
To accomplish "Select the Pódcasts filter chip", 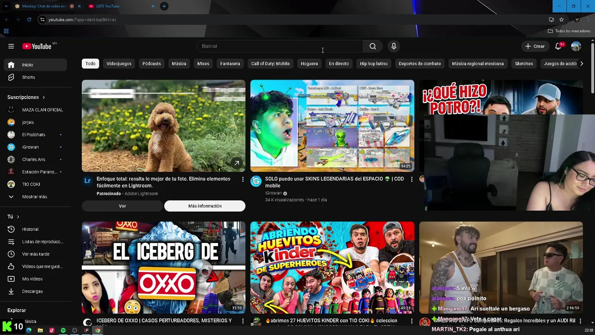I will pyautogui.click(x=152, y=64).
